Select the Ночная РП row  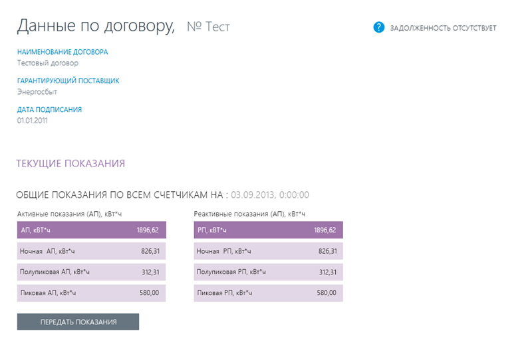coord(269,252)
